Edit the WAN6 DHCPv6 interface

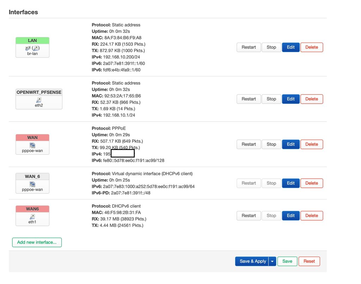[x=290, y=216]
